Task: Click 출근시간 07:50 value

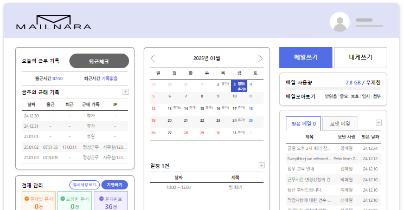Action: coord(57,78)
